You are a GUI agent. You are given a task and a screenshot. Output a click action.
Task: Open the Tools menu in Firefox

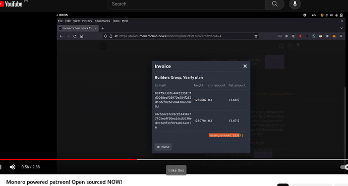pos(116,21)
